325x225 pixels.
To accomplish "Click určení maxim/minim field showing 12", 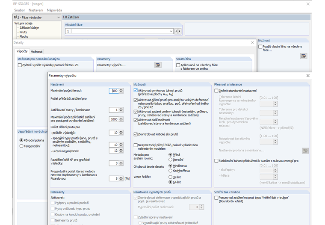I will pos(114,151).
